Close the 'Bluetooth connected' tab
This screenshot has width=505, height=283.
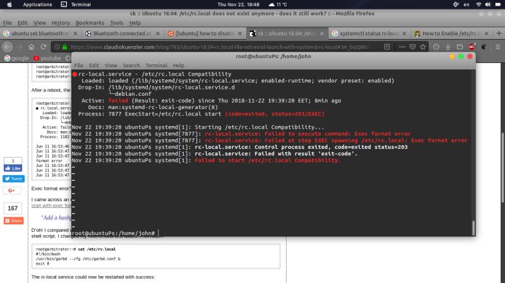click(x=158, y=33)
